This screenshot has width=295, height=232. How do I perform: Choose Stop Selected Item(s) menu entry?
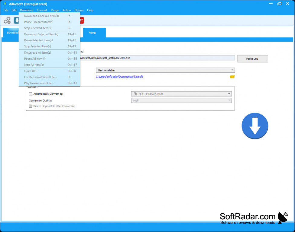click(50, 46)
